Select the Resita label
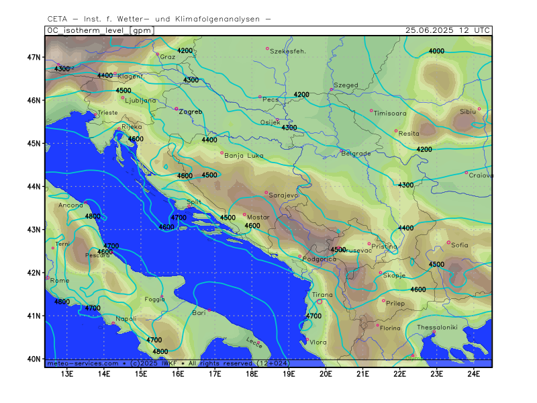Screen dimensions: 537x403 (409, 134)
